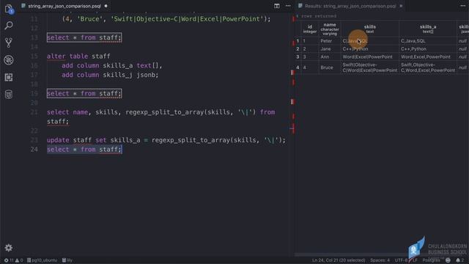Click row number 3 in results grid

pyautogui.click(x=298, y=56)
